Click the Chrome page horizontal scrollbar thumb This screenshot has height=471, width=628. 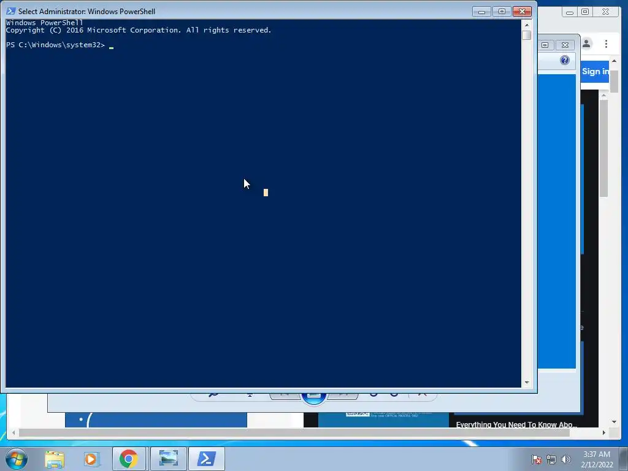[x=294, y=432]
